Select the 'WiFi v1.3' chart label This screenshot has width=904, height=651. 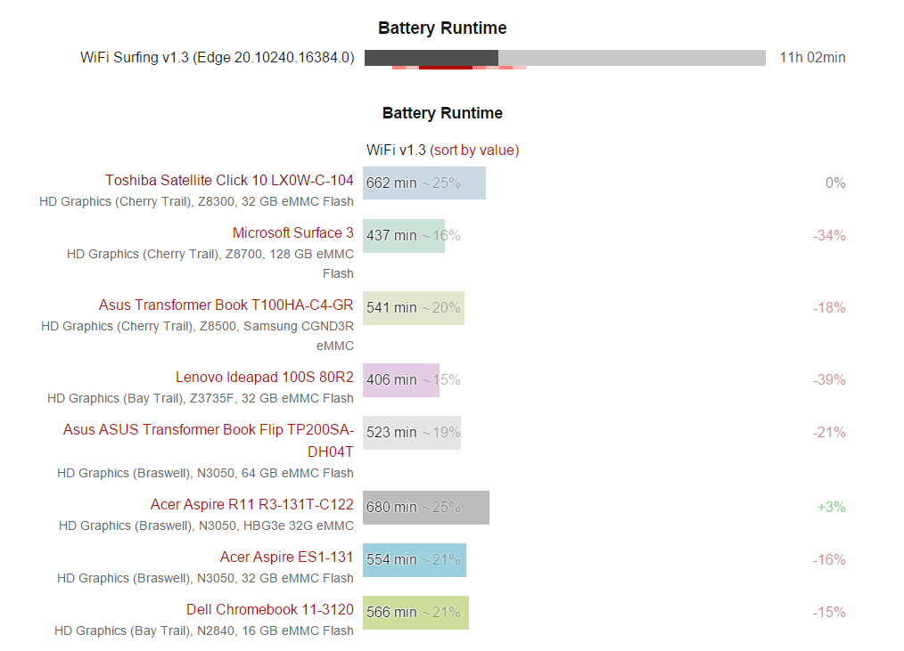click(x=396, y=151)
